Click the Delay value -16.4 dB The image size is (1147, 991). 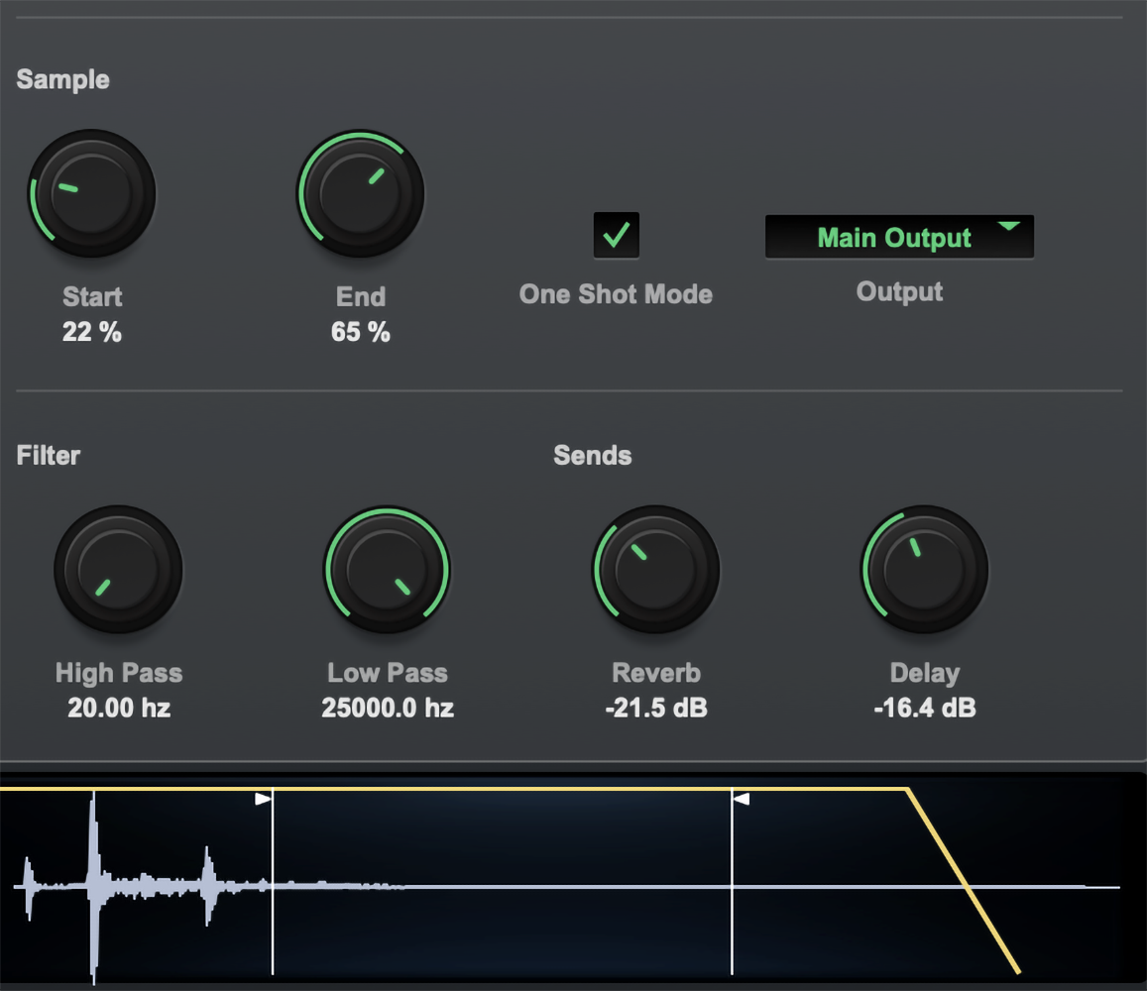click(x=924, y=709)
